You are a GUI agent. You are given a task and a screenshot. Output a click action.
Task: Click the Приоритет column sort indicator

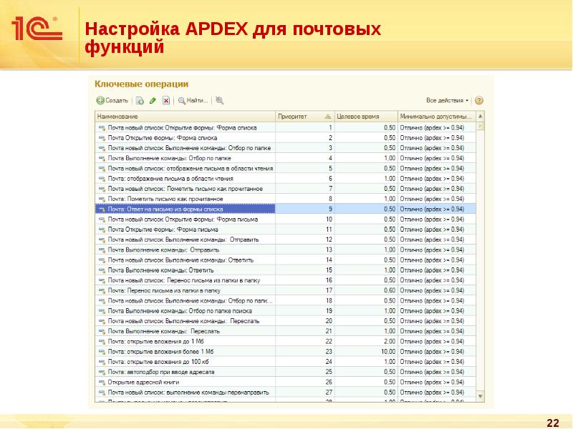pyautogui.click(x=327, y=116)
